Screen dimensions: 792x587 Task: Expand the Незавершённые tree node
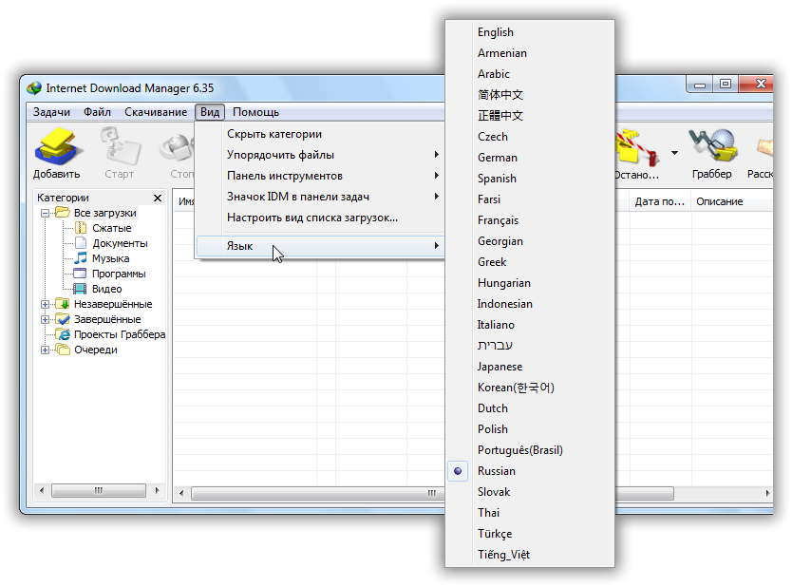tap(45, 304)
